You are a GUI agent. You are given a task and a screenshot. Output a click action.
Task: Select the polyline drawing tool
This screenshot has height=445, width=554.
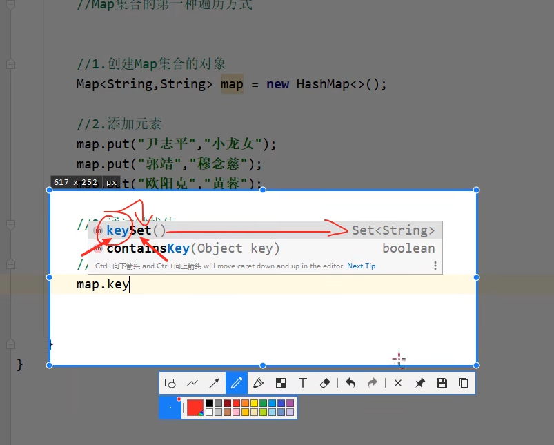tap(192, 383)
